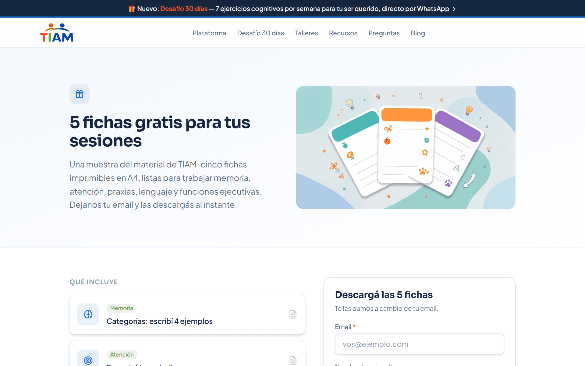Click the gift icon in announcement banner

click(x=132, y=9)
